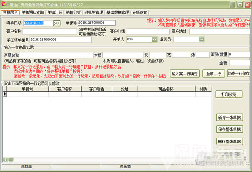Click the 客户地址 input field

(219, 31)
